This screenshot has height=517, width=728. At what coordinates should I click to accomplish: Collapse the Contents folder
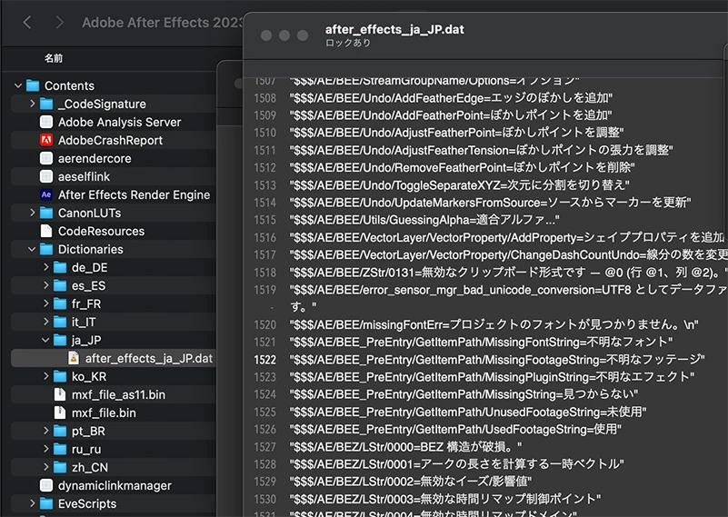pyautogui.click(x=18, y=85)
